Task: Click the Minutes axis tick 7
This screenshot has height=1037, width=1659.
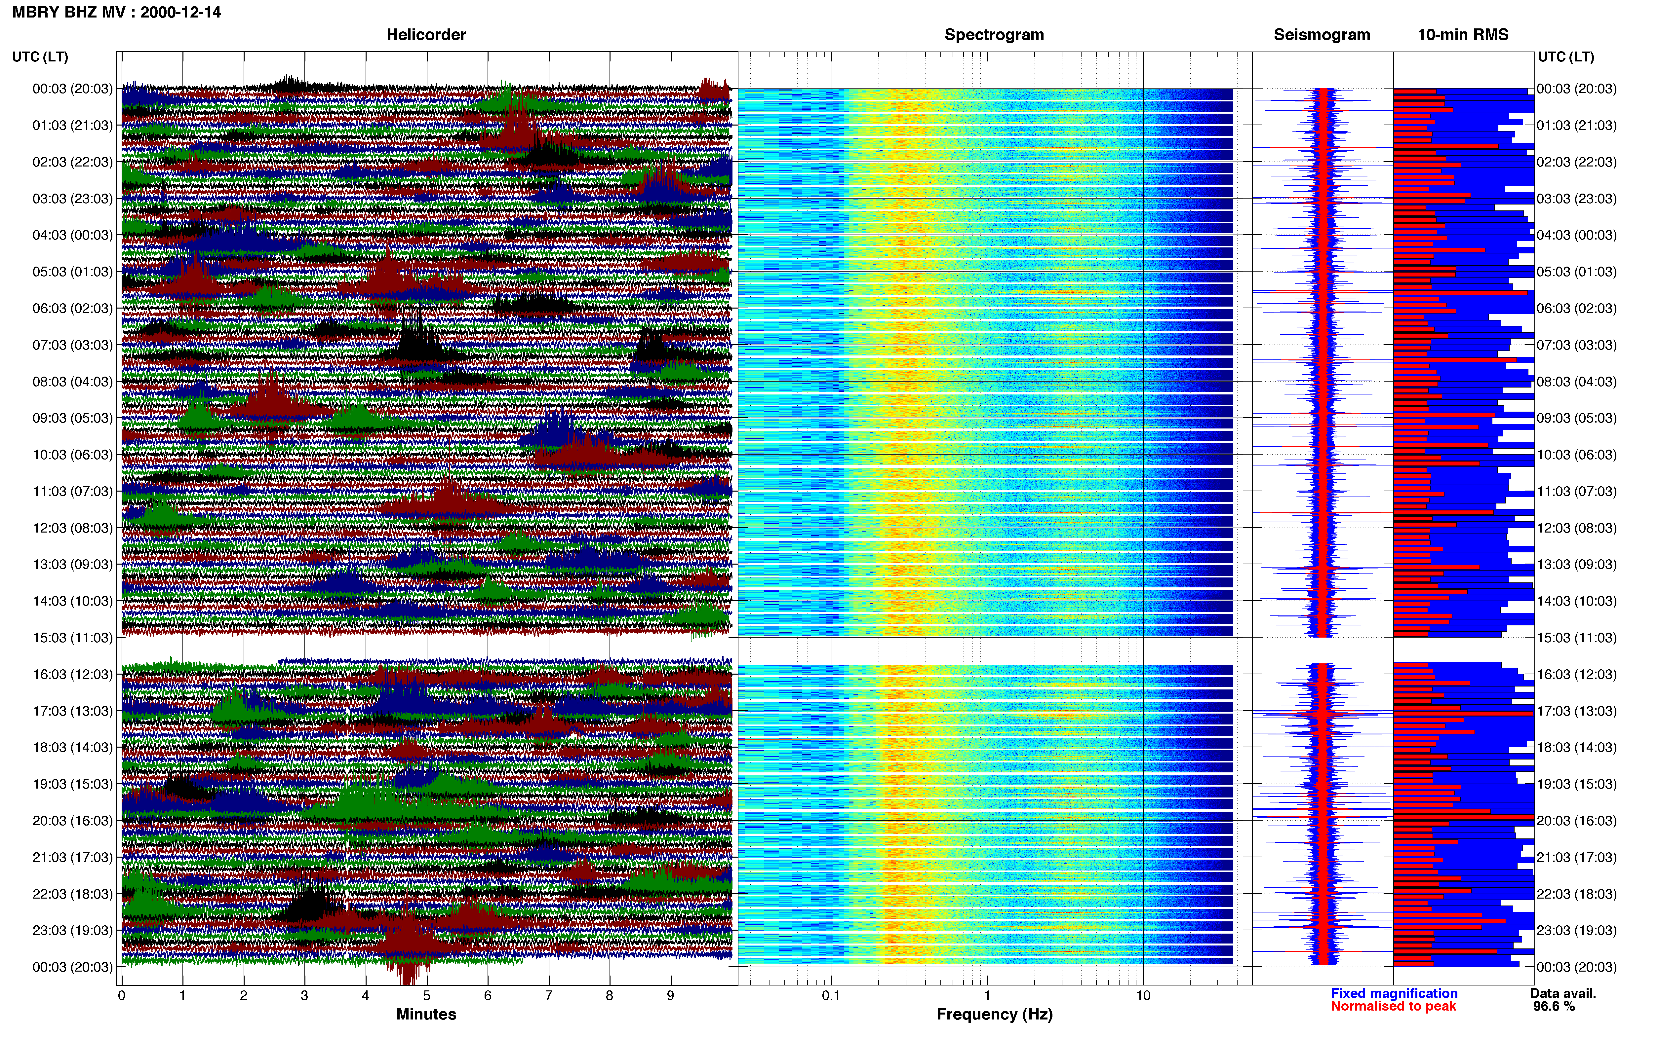Action: (x=549, y=996)
